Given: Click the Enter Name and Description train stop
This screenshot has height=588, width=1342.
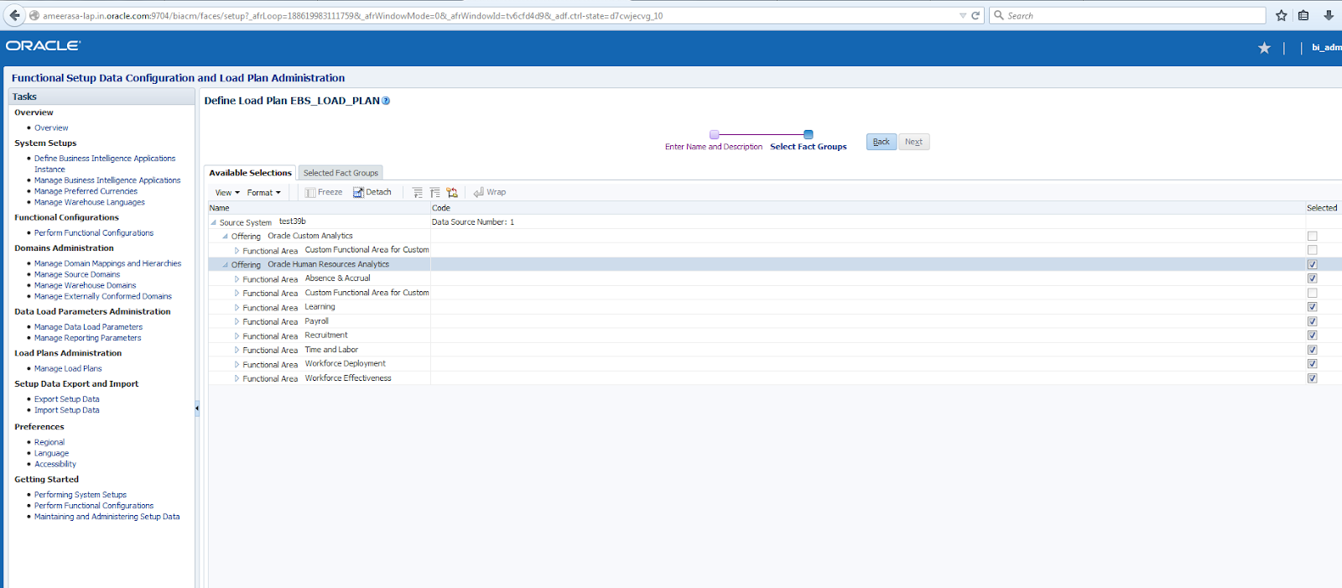Looking at the screenshot, I should click(714, 134).
